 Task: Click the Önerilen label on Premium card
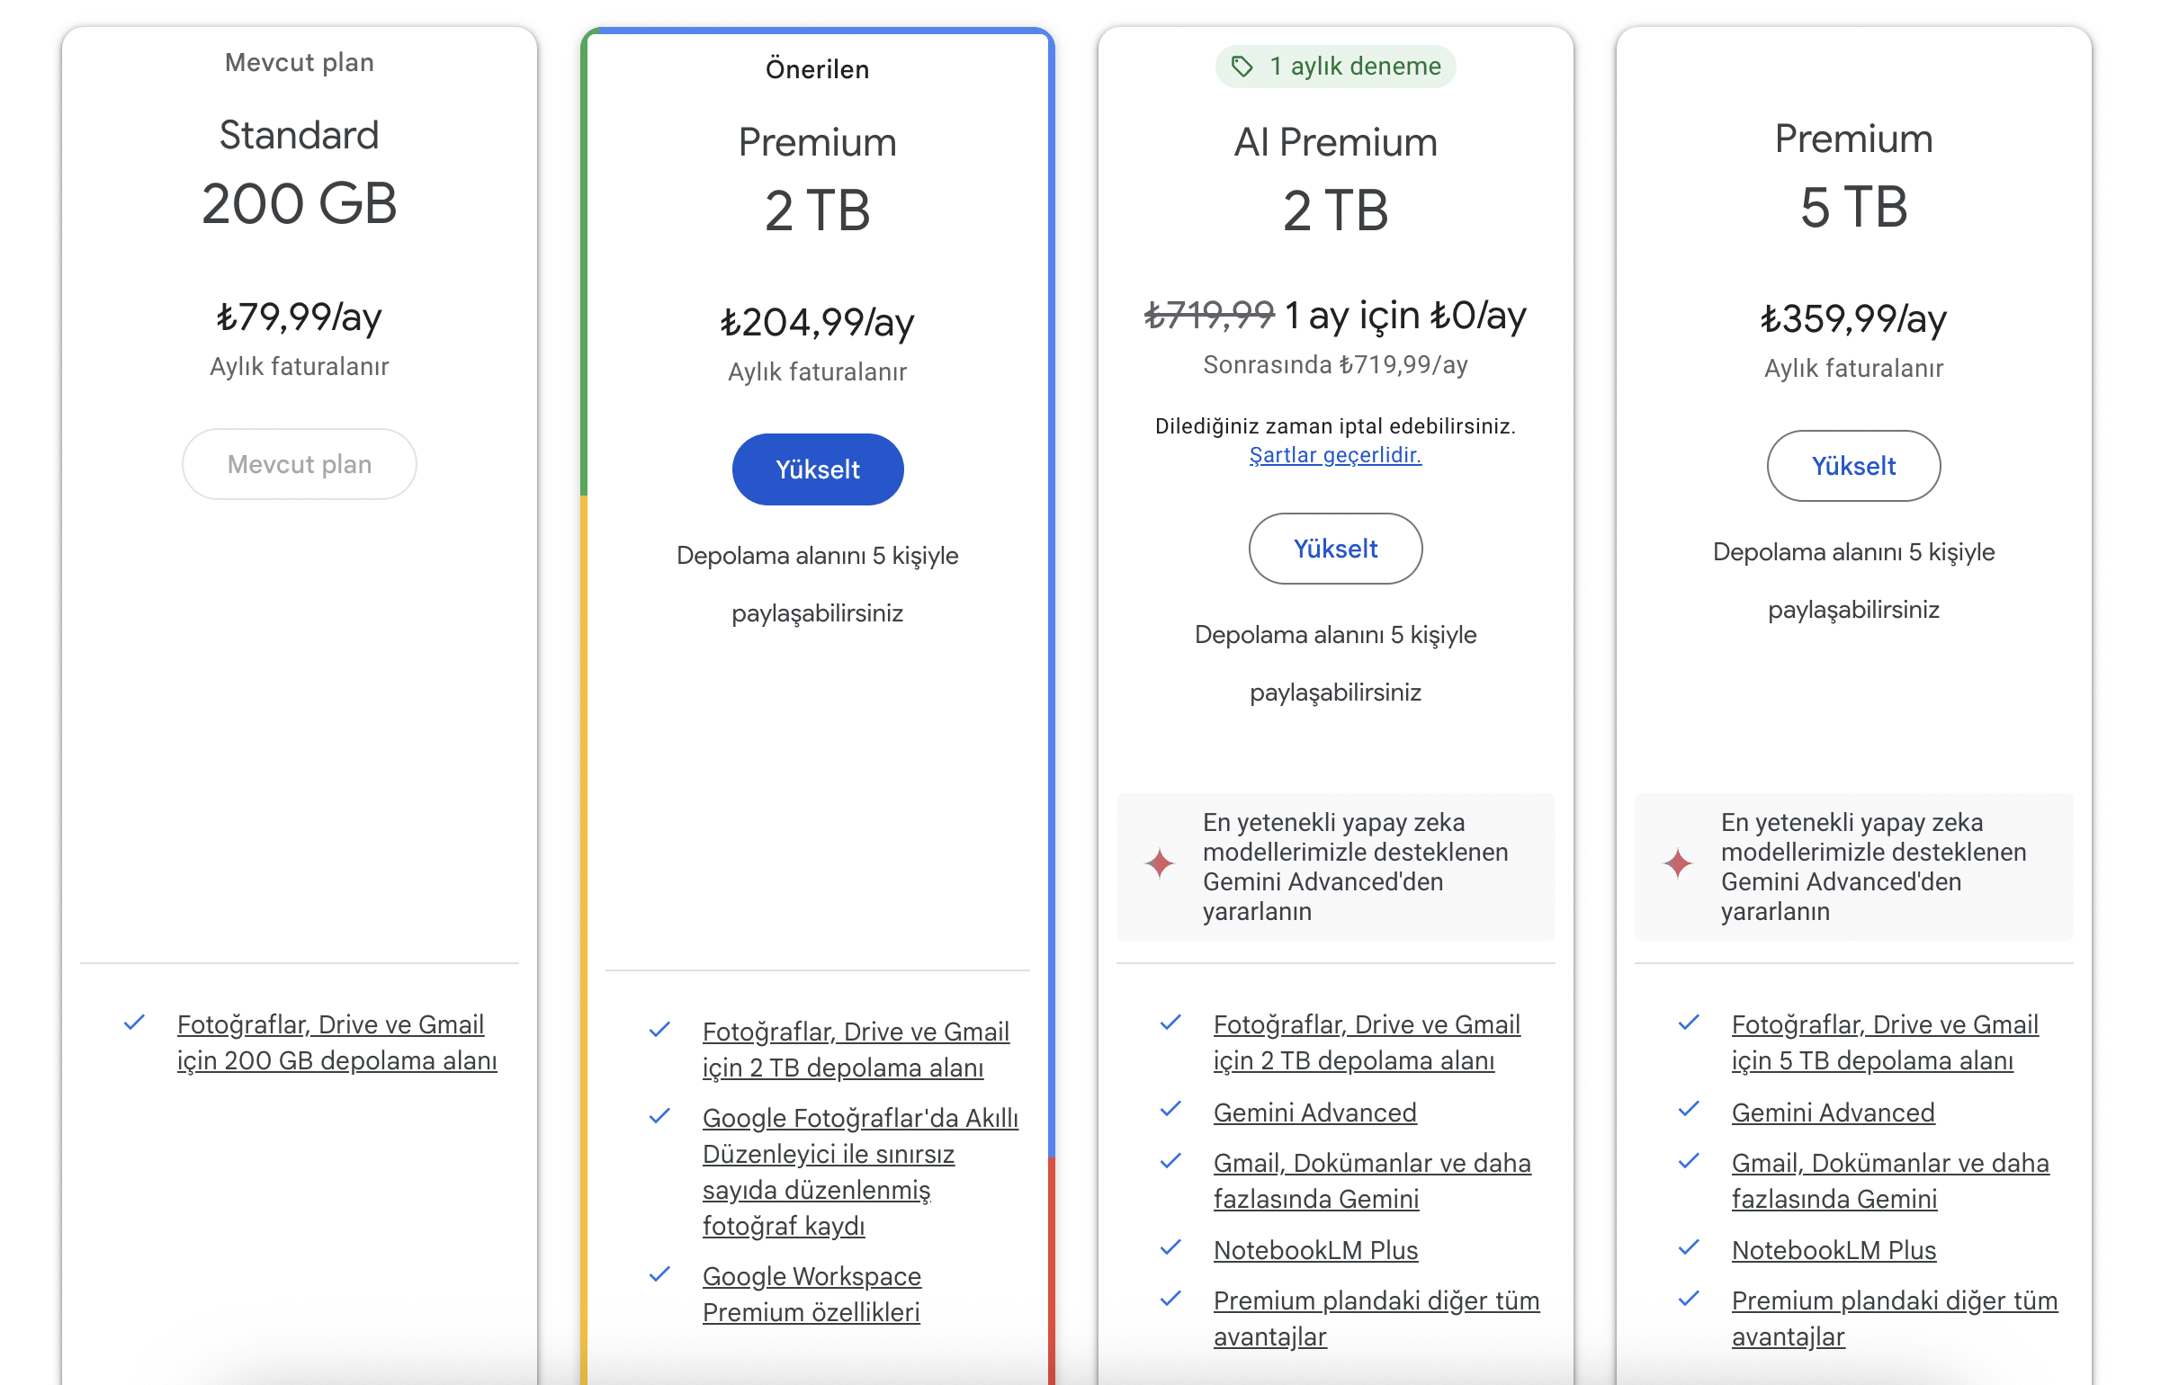click(x=818, y=69)
